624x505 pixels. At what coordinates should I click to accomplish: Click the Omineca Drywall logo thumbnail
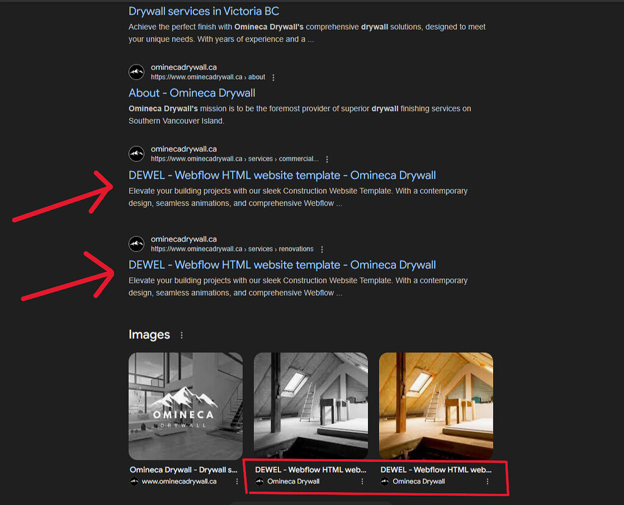[x=185, y=406]
